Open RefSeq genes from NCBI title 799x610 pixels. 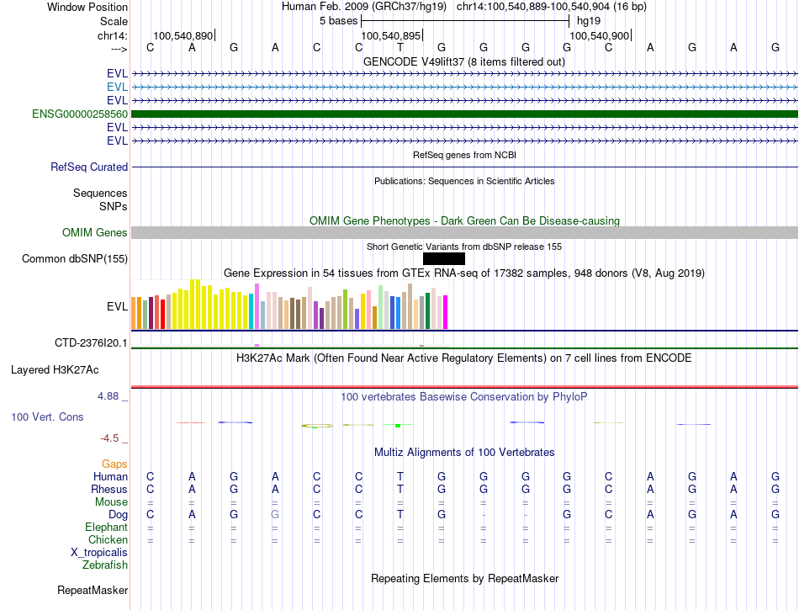click(464, 155)
